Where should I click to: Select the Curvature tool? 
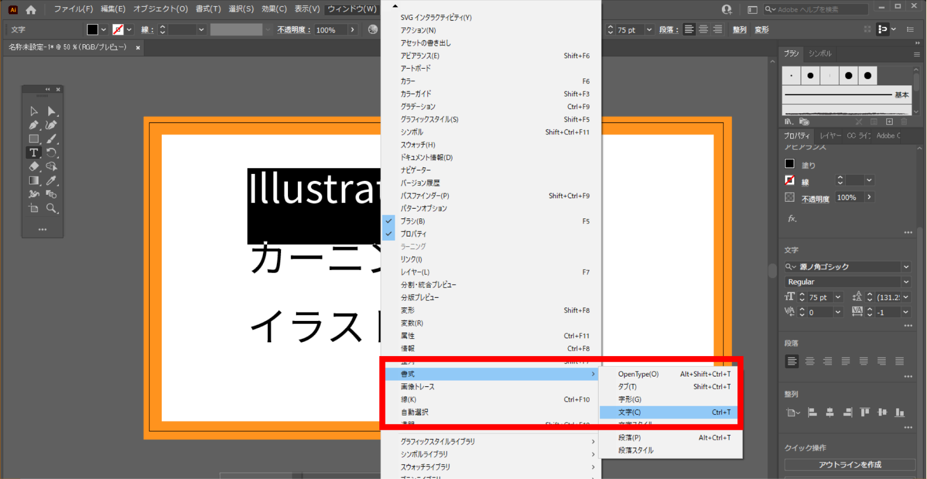coord(51,125)
